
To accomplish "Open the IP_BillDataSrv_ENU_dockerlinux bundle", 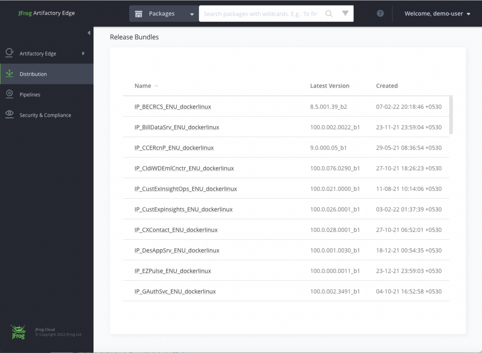I will coord(177,127).
